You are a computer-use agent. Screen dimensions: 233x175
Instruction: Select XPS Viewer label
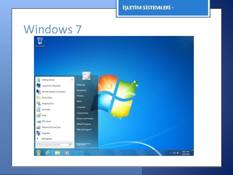[x=46, y=122]
